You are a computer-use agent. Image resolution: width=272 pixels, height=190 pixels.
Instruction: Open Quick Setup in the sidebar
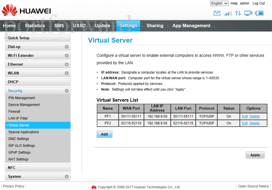tap(38, 38)
